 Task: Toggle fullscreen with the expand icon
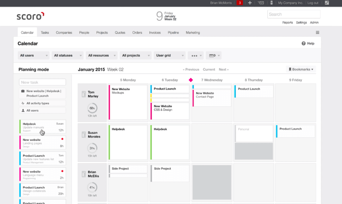pyautogui.click(x=327, y=3)
